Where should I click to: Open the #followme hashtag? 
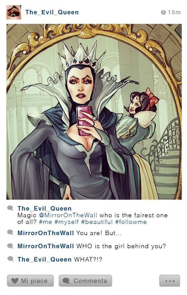click(x=131, y=222)
